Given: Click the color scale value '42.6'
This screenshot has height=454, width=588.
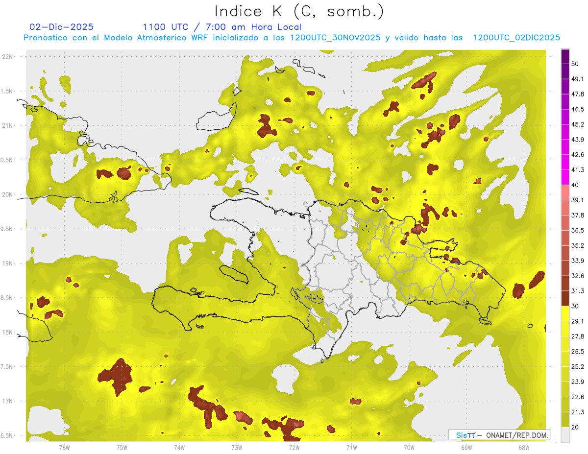Looking at the screenshot, I should 578,155.
